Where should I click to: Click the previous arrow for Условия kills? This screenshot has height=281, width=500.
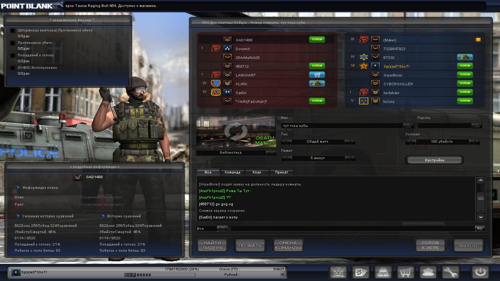[x=411, y=142]
